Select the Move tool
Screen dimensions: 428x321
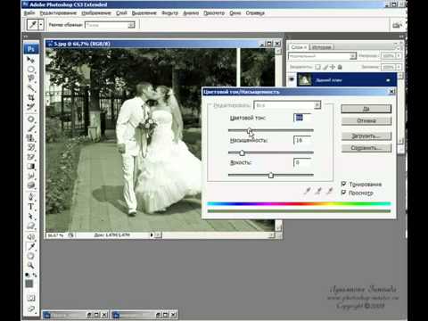pos(30,61)
